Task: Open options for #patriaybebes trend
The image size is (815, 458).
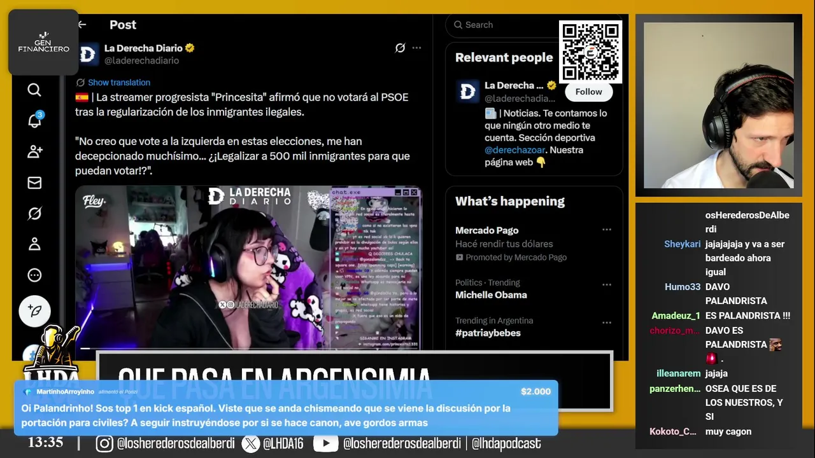Action: tap(607, 323)
